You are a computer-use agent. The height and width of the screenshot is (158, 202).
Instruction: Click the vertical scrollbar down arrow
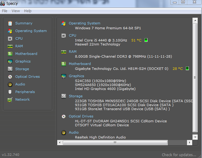tap(195, 137)
